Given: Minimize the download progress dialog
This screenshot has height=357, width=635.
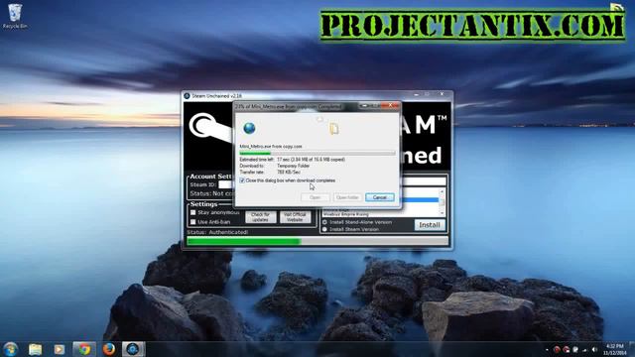Looking at the screenshot, I should 364,106.
